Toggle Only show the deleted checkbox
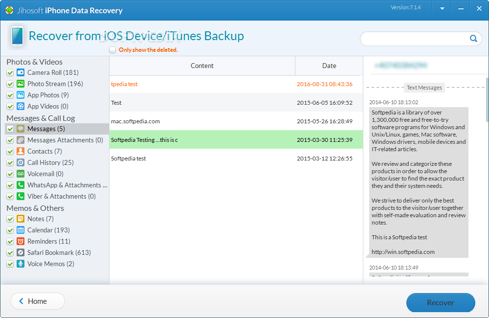Screen dimensions: 489x318 point(112,50)
